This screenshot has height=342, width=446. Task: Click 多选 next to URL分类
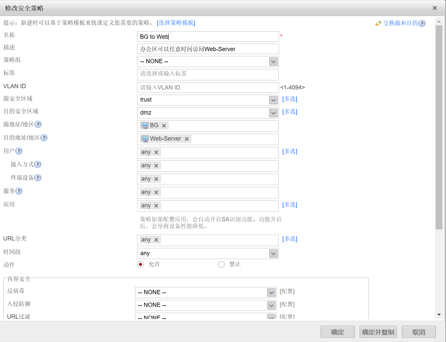[x=290, y=239]
